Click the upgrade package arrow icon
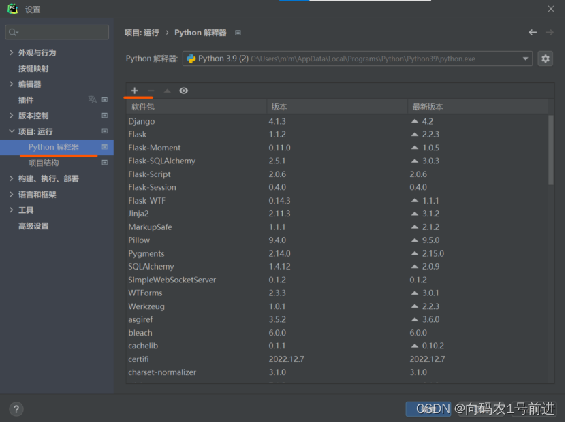Screen dimensions: 566x422 point(167,91)
